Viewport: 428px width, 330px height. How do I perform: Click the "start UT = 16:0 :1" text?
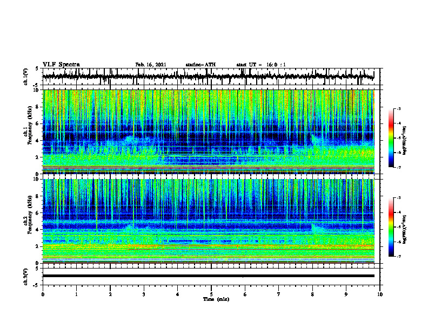click(x=261, y=65)
